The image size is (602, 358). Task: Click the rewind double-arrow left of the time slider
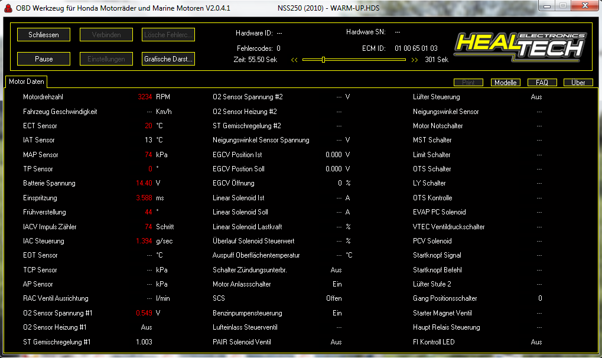295,60
